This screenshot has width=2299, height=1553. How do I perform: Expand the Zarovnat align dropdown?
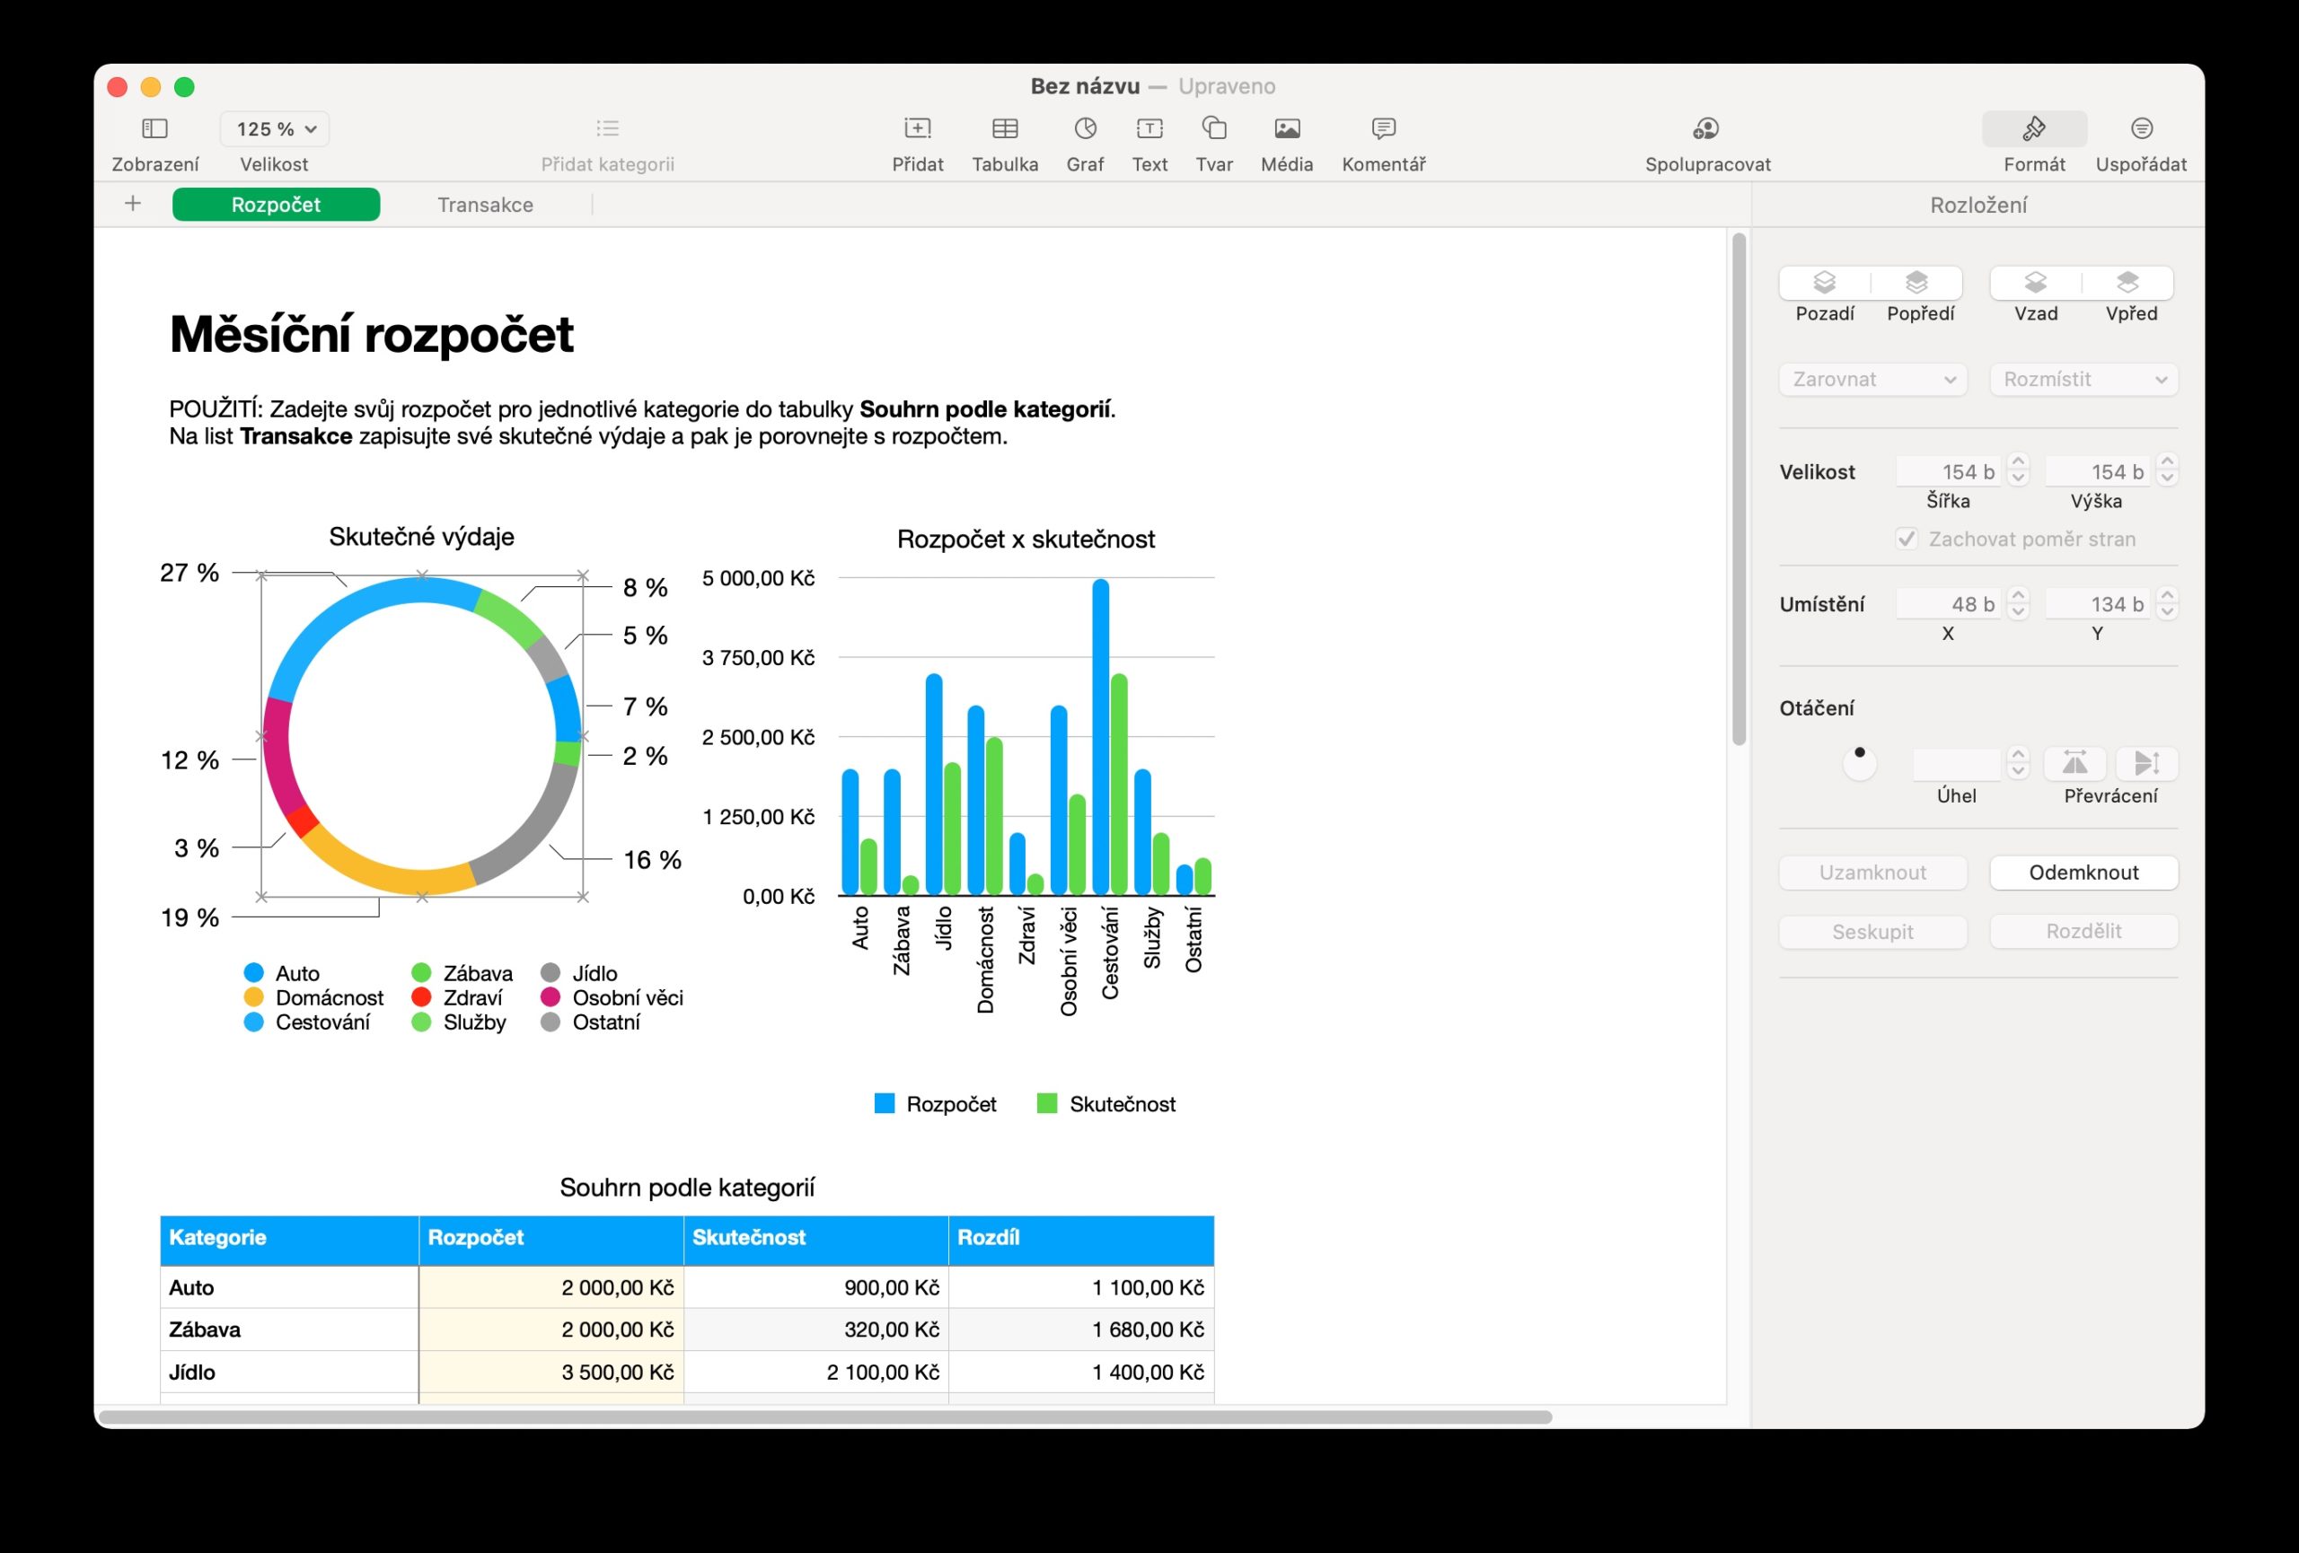click(x=1872, y=380)
